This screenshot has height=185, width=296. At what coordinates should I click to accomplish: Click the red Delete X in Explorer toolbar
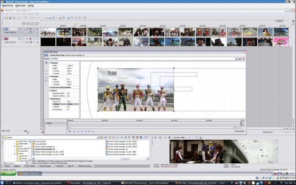coord(113,138)
